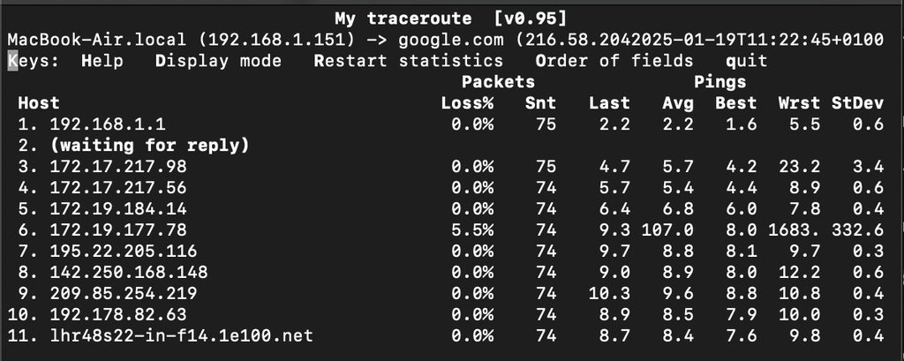
Task: Click the Loss% column header
Action: (467, 103)
